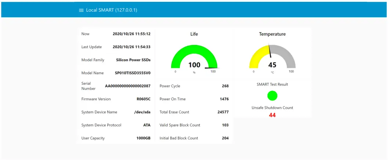Click the Valid Spare Block Count value
This screenshot has width=389, height=160.
(225, 125)
